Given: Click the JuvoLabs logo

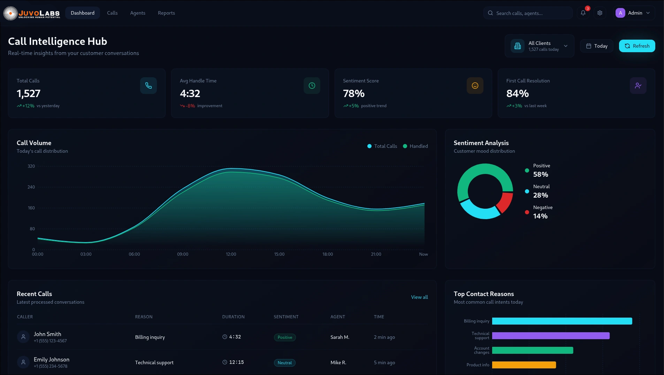Looking at the screenshot, I should [32, 13].
